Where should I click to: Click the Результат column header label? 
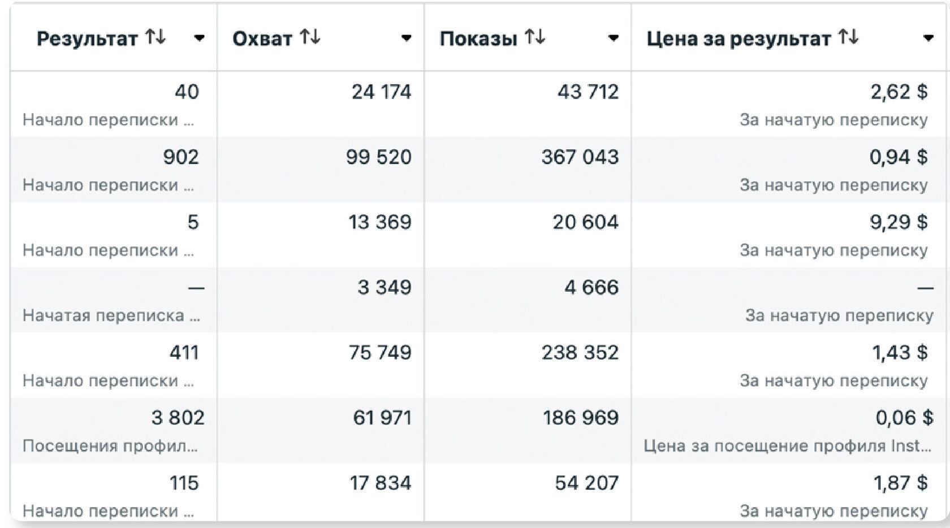87,38
